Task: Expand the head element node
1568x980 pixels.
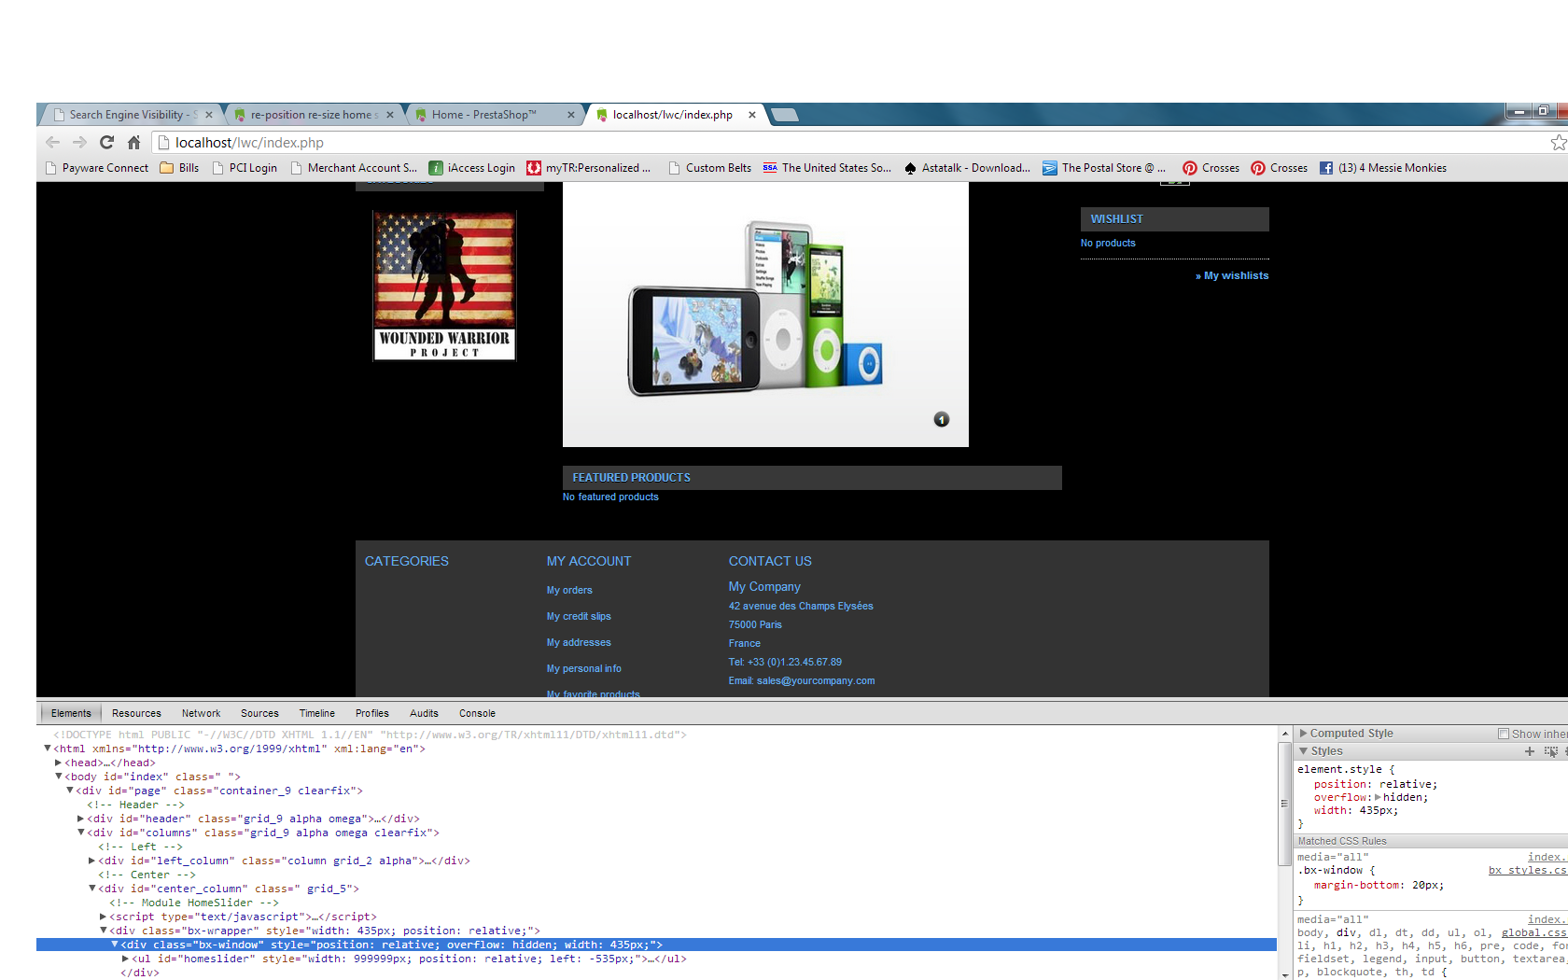Action: [59, 763]
